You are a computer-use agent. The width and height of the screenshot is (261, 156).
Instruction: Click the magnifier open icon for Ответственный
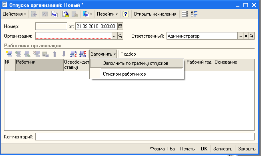pyautogui.click(x=251, y=36)
